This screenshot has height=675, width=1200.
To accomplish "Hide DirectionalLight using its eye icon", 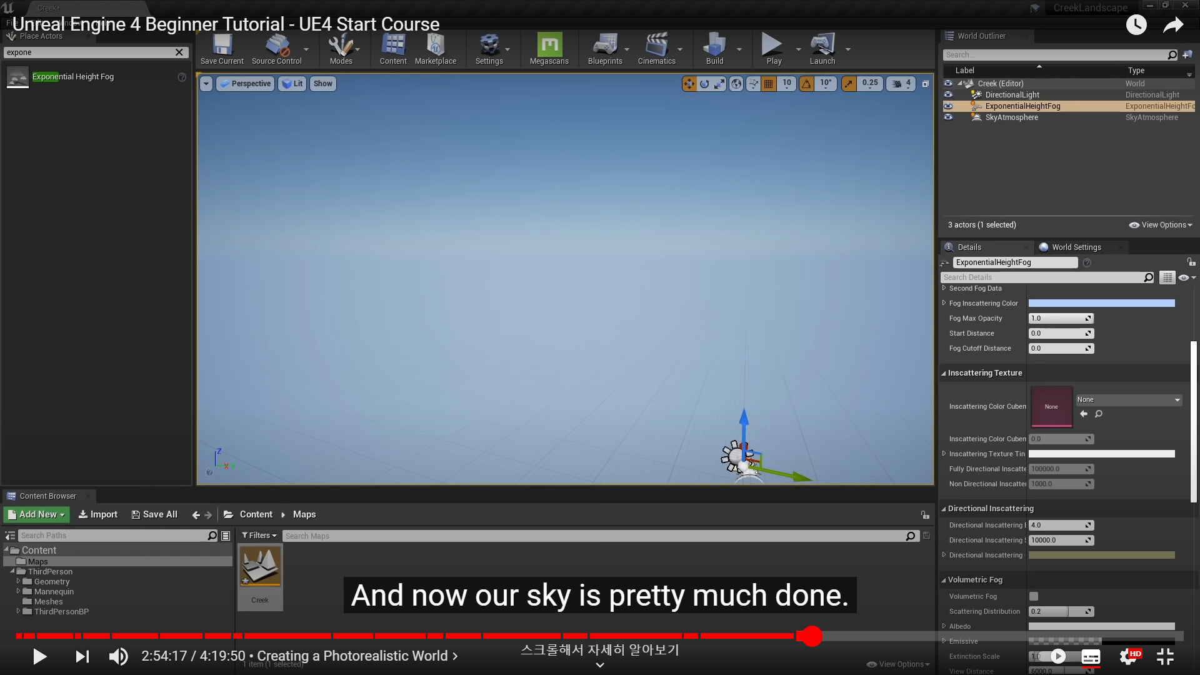I will pos(948,95).
